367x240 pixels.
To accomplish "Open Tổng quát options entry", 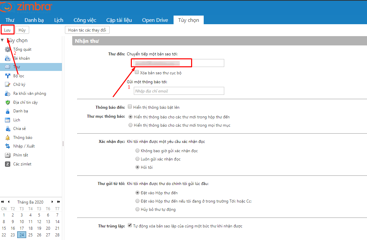I will [x=22, y=49].
